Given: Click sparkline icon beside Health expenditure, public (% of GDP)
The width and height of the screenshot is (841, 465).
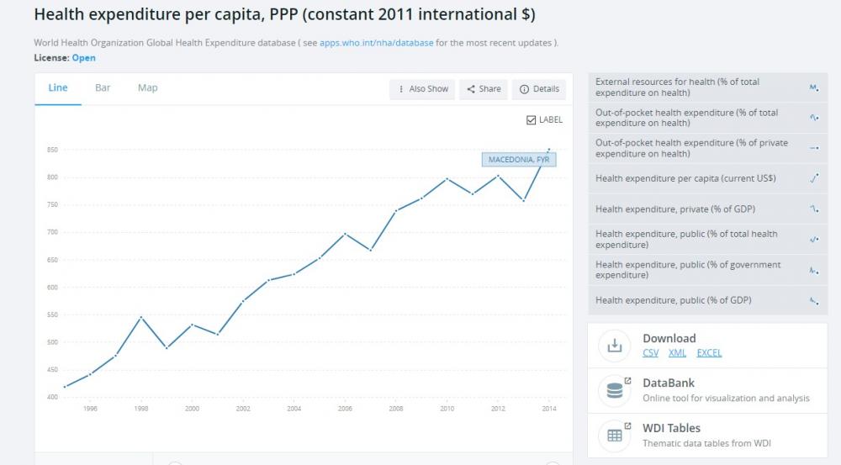Looking at the screenshot, I should click(x=813, y=300).
